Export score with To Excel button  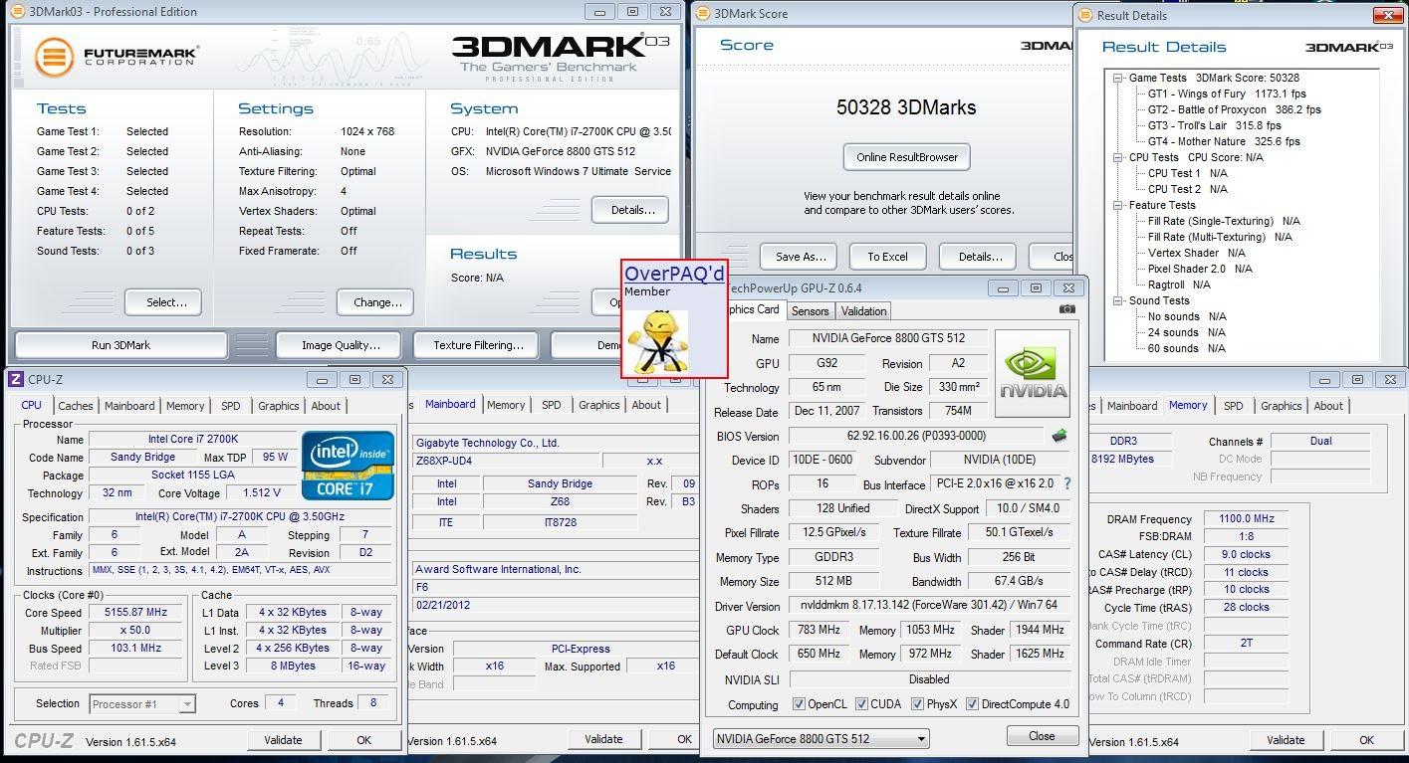click(x=887, y=256)
